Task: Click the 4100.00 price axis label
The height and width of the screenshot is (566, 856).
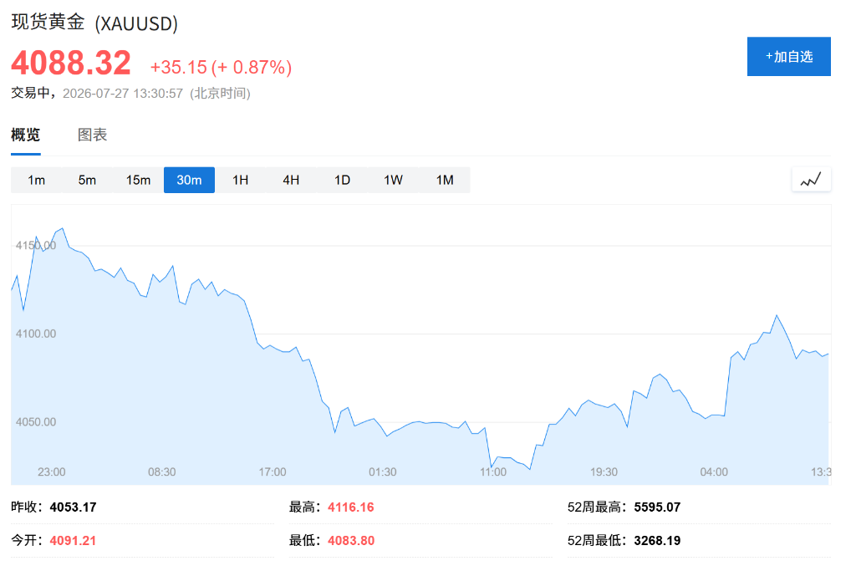Action: pos(36,334)
